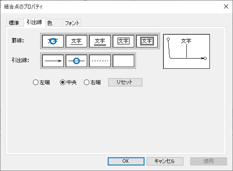Image resolution: width=233 pixels, height=171 pixels.
Task: Click the キャンセル button
Action: (x=165, y=161)
